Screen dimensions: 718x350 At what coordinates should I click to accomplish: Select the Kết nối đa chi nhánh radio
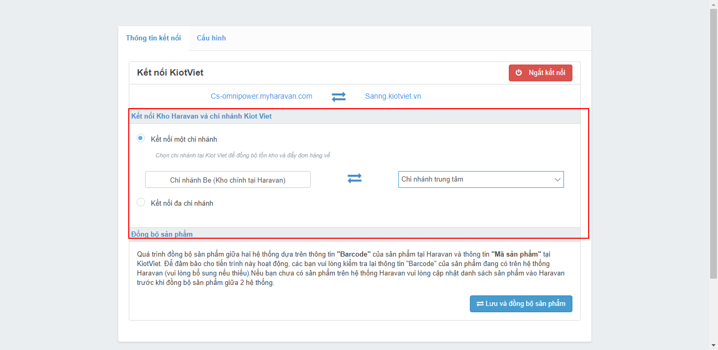click(x=141, y=203)
